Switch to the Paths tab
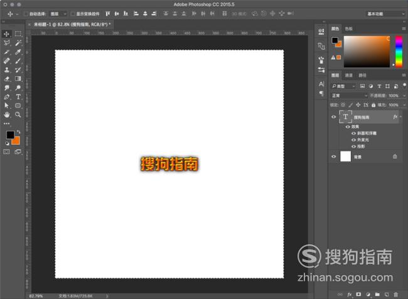The height and width of the screenshot is (299, 408). pyautogui.click(x=362, y=75)
